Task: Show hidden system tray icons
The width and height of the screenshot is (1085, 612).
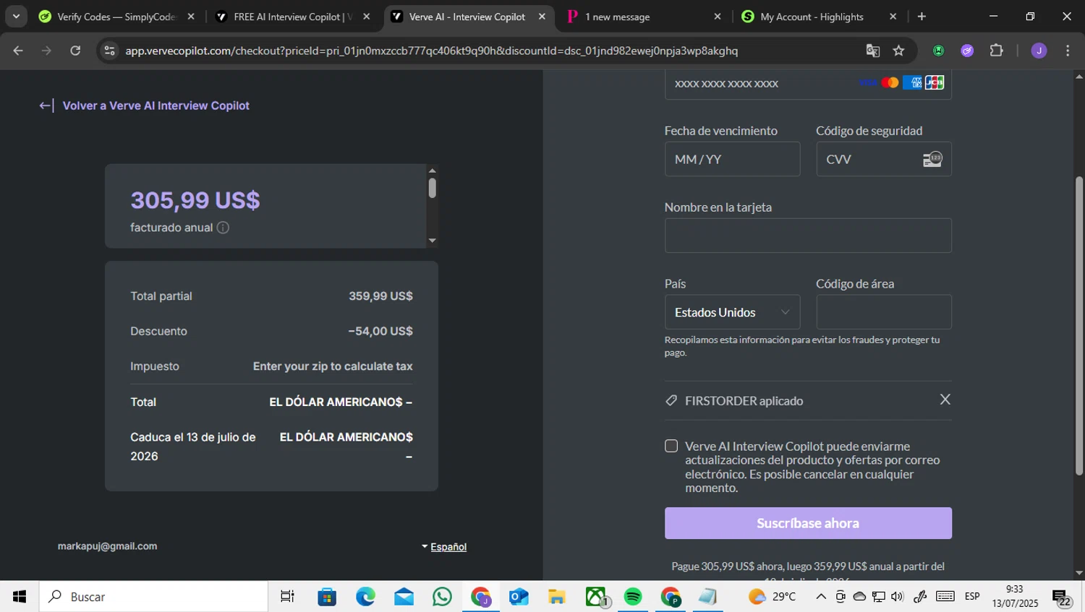Action: (x=821, y=597)
